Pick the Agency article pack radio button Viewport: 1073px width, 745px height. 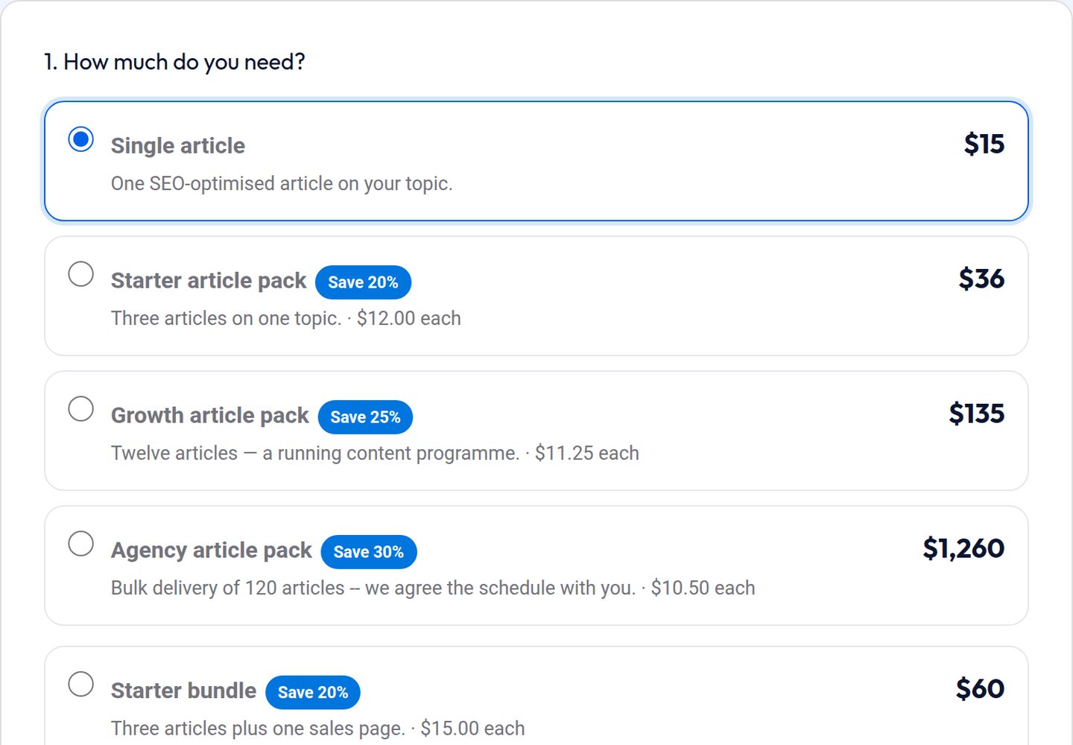[x=80, y=544]
